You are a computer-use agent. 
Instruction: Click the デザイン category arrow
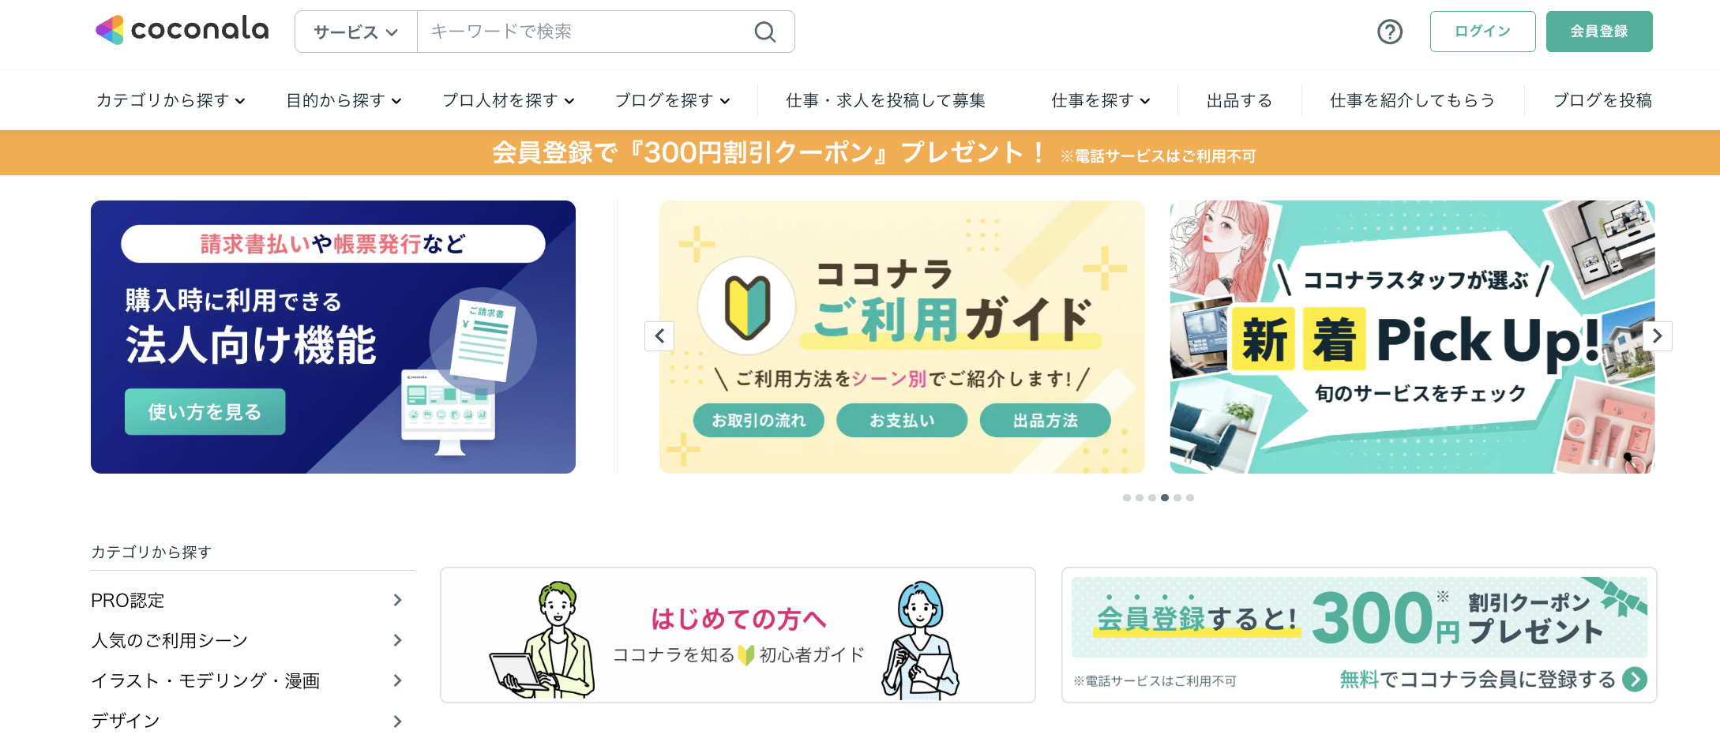coord(398,721)
